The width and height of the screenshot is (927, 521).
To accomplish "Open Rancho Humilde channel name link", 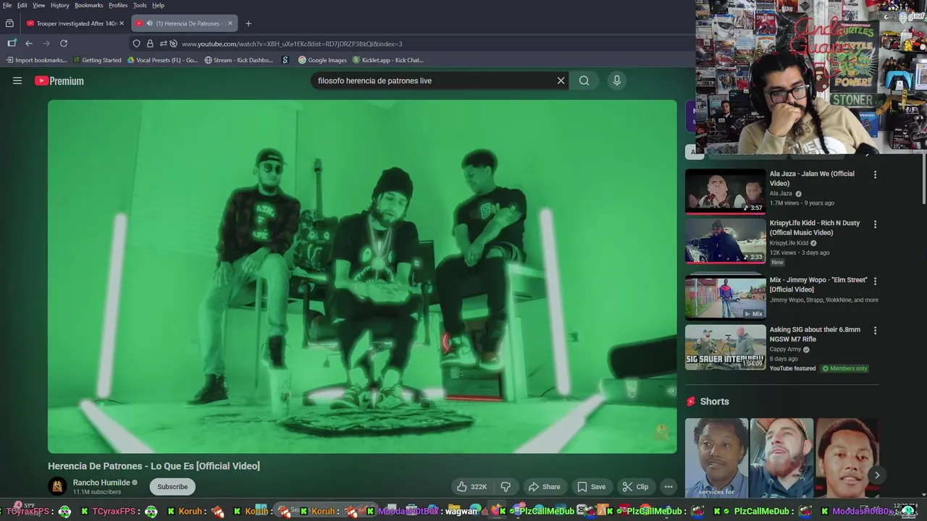I will tap(101, 483).
